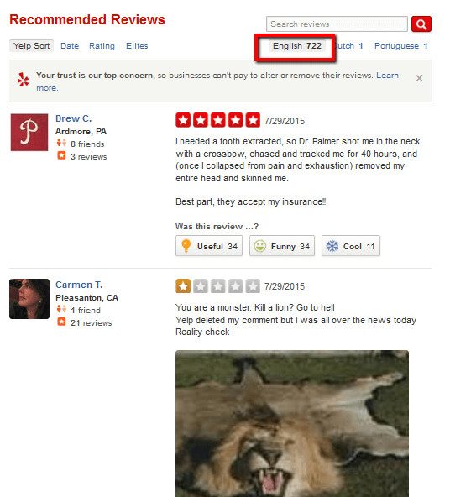Vote Drew C.'s review as Useful
This screenshot has width=450, height=497.
(209, 246)
